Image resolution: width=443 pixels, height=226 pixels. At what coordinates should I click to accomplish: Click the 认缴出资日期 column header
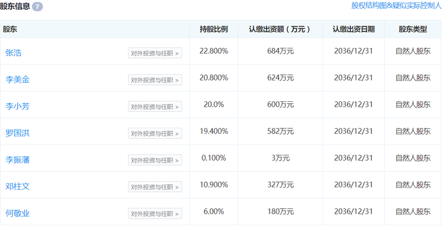pos(353,29)
